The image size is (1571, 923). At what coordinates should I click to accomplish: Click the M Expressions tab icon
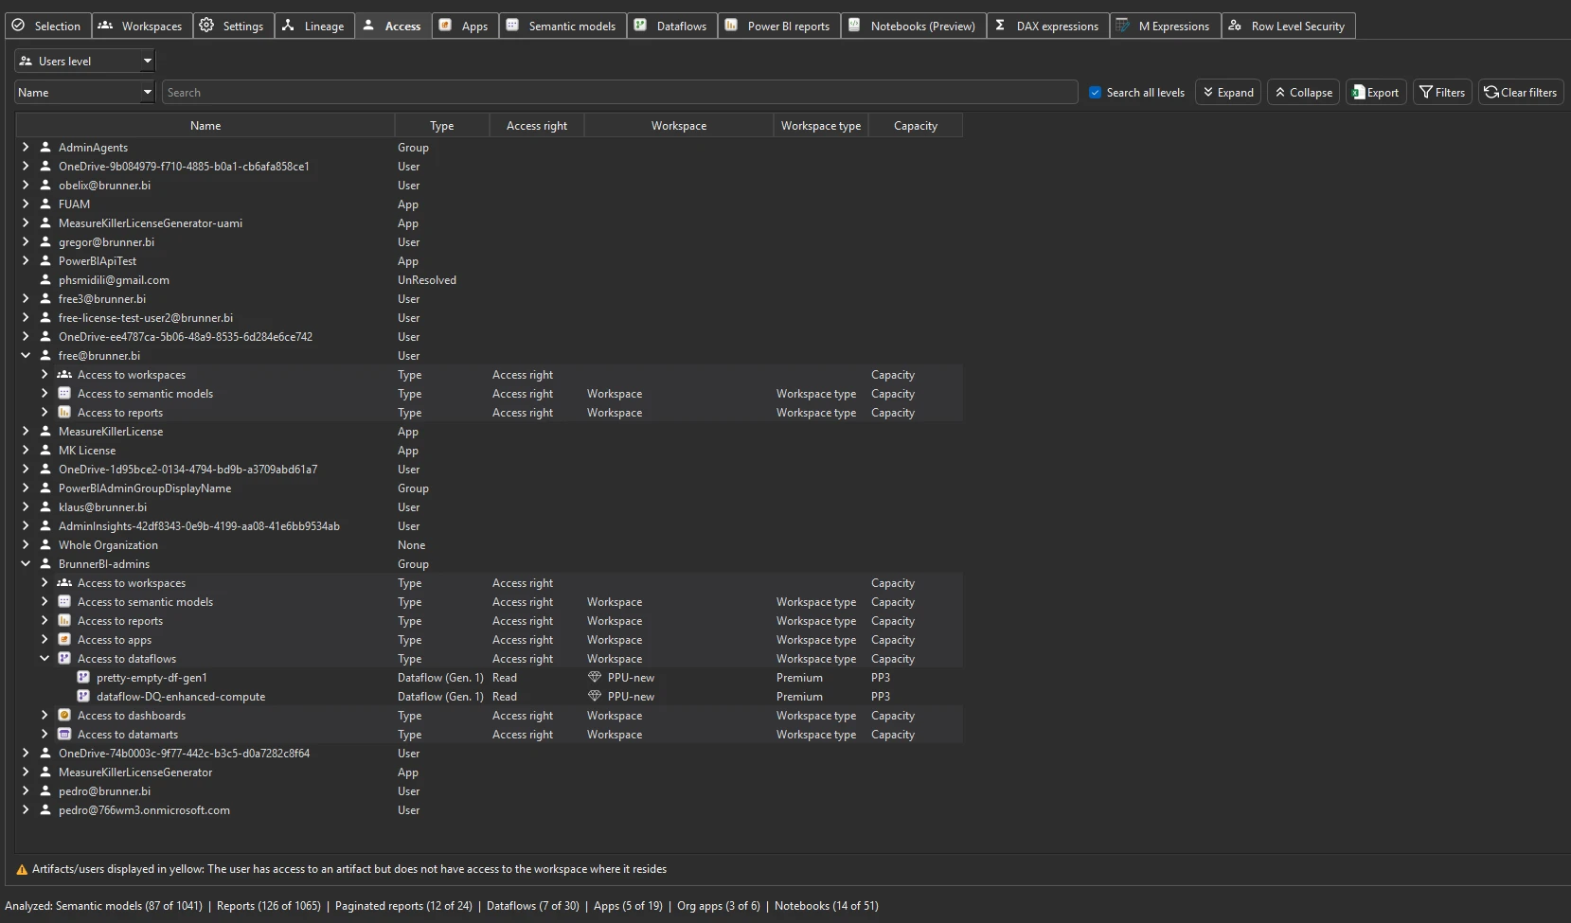click(x=1122, y=26)
